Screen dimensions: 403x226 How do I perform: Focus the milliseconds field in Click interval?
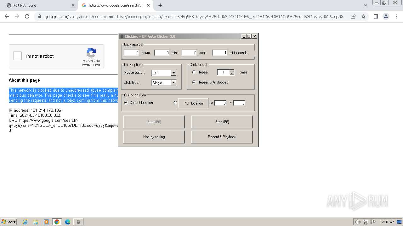coord(220,53)
